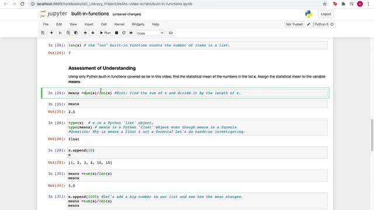Image resolution: width=374 pixels, height=210 pixels.
Task: Click the pencil edit mode indicator icon
Action: [309, 24]
